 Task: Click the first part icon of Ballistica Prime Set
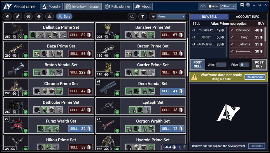pos(33,35)
